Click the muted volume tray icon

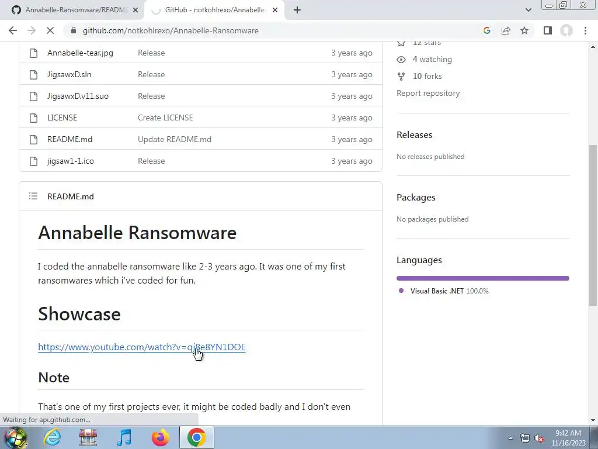click(x=539, y=438)
